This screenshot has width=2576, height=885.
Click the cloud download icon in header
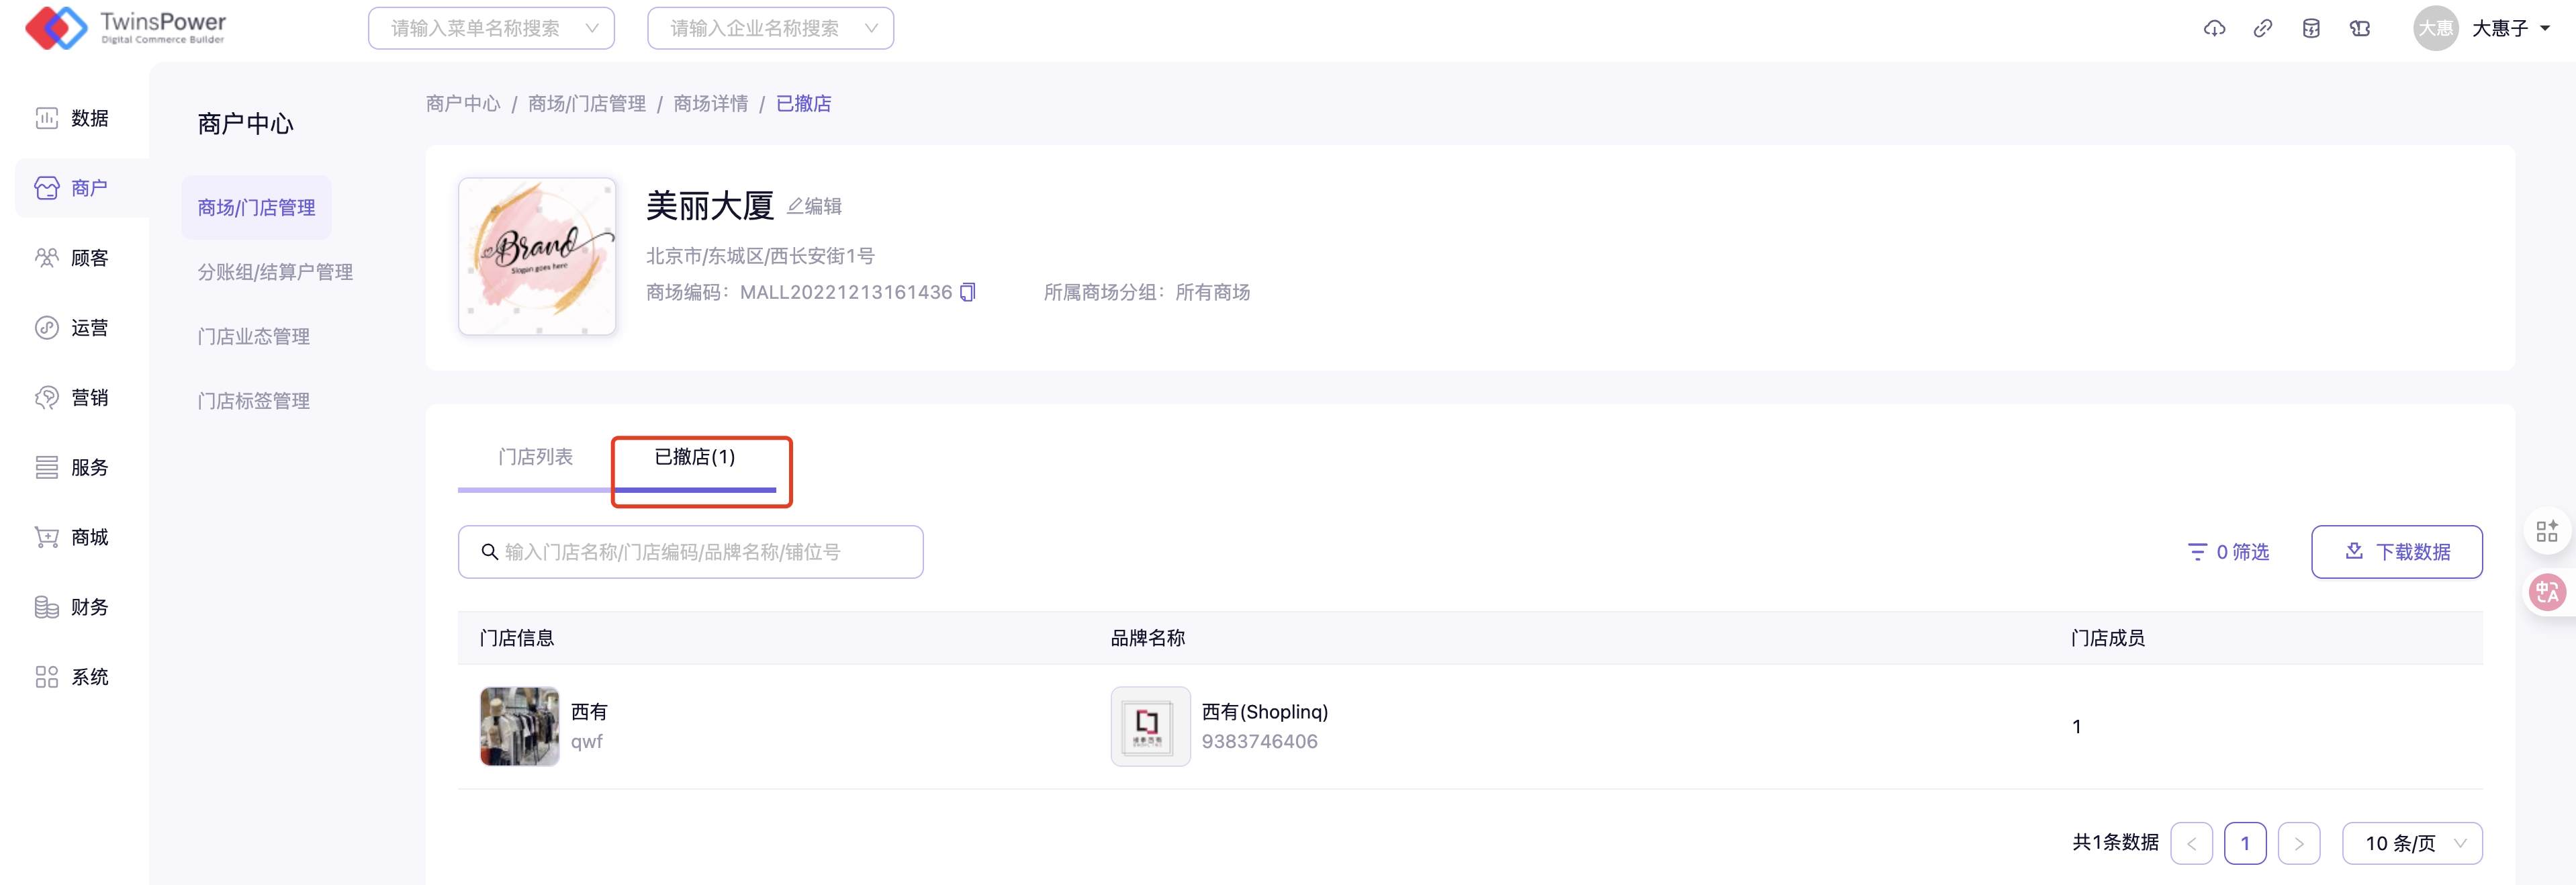2214,28
